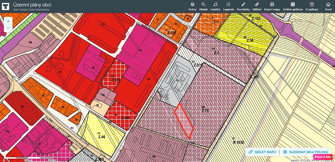Click the application logo in header
335x162 pixels.
coord(5,6)
